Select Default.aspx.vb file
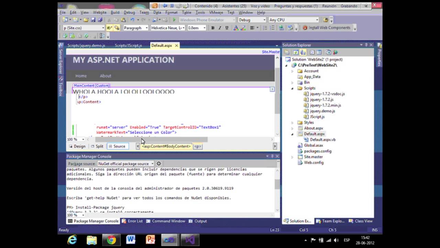Image resolution: width=440 pixels, height=248 pixels. tap(322, 140)
